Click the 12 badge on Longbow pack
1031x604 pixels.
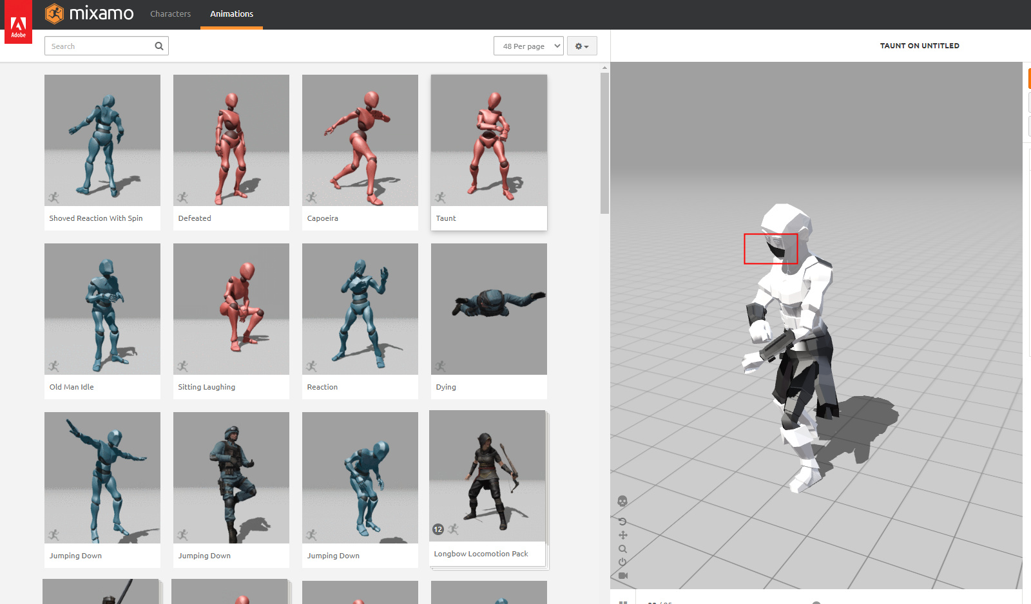coord(438,529)
